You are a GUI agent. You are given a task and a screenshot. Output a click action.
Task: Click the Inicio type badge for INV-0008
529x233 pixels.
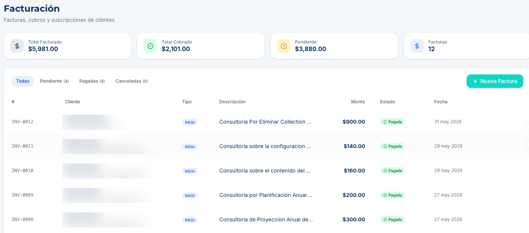190,220
